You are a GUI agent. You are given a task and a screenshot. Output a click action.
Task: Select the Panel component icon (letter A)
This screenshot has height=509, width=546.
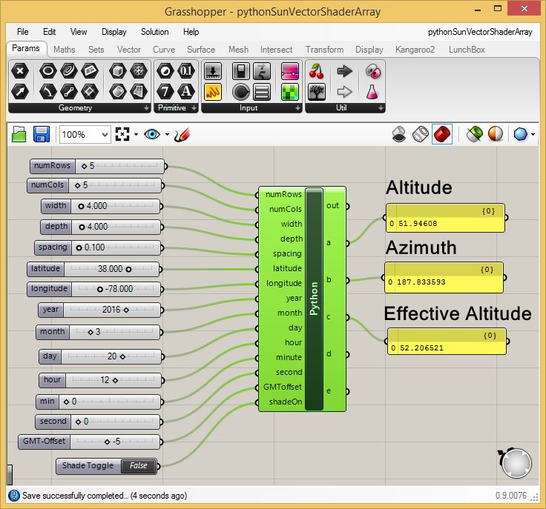pyautogui.click(x=186, y=92)
